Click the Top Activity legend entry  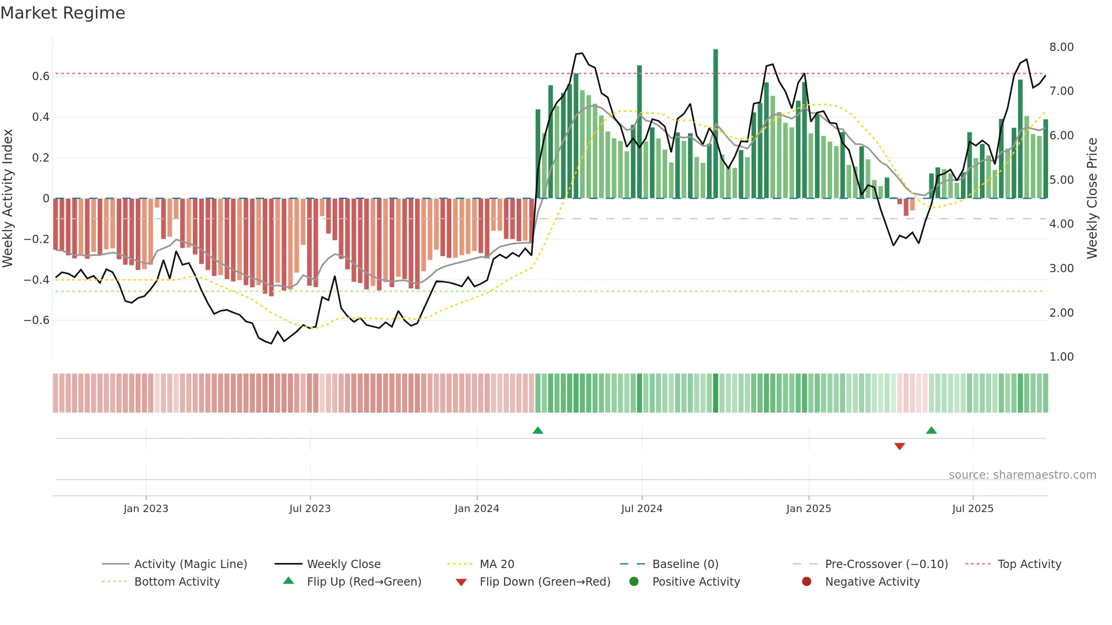pos(1013,564)
